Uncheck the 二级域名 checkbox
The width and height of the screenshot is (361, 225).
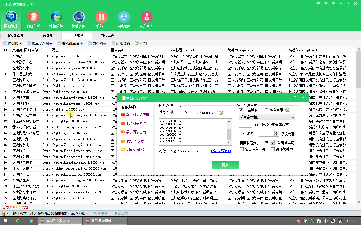click(x=241, y=110)
